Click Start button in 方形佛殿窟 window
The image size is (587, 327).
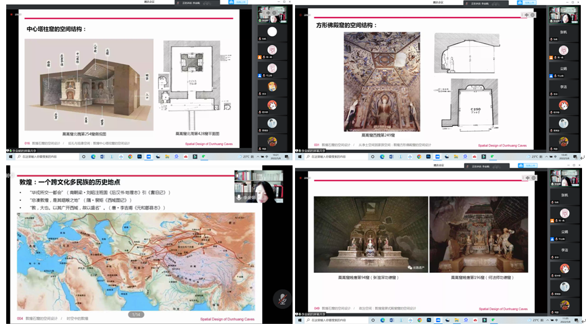click(x=299, y=157)
